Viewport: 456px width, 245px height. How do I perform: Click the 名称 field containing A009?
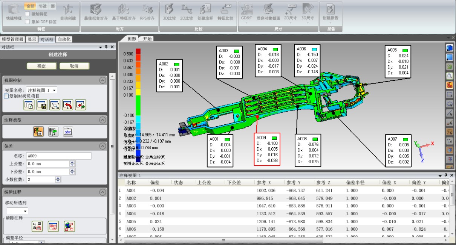58,156
